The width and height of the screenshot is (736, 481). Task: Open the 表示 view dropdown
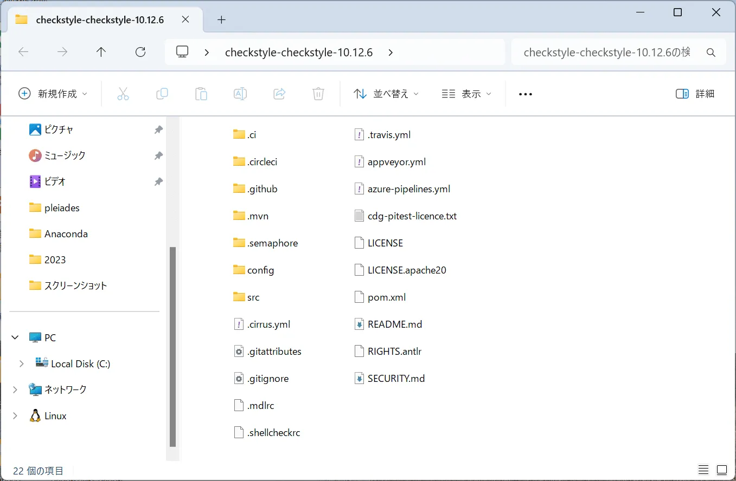point(466,94)
